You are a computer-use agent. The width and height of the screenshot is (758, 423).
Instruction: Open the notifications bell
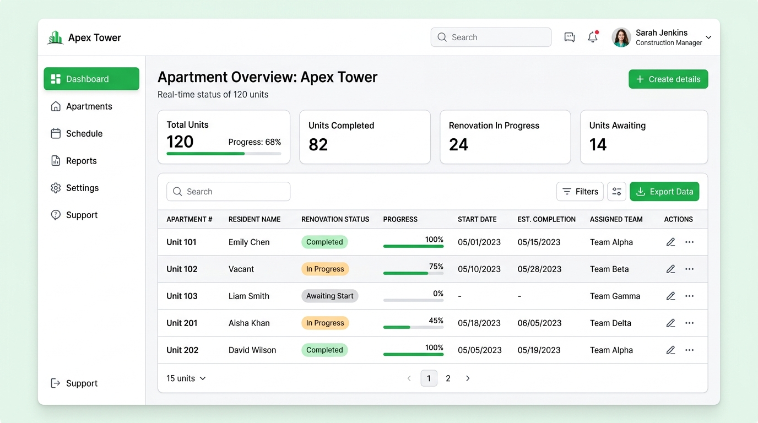click(x=593, y=37)
